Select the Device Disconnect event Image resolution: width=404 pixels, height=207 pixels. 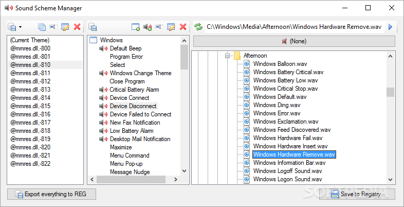[133, 106]
